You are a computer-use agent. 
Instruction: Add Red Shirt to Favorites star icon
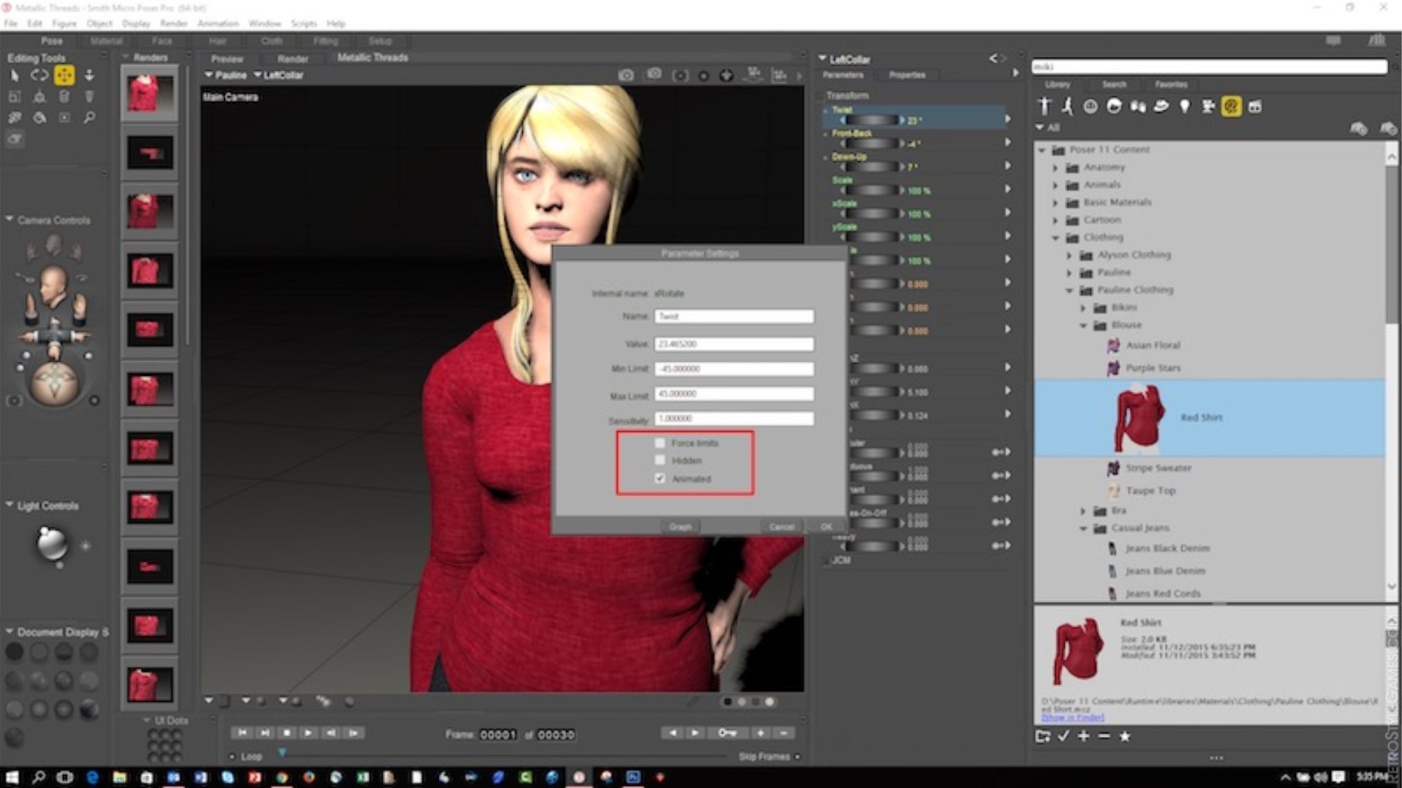point(1125,736)
